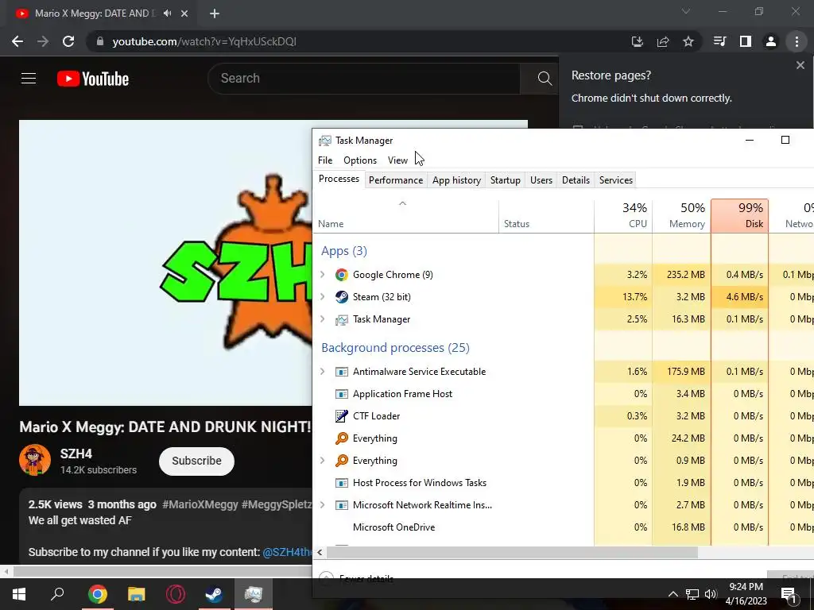Mute the tab using the speaker icon
The height and width of the screenshot is (610, 814).
click(167, 14)
